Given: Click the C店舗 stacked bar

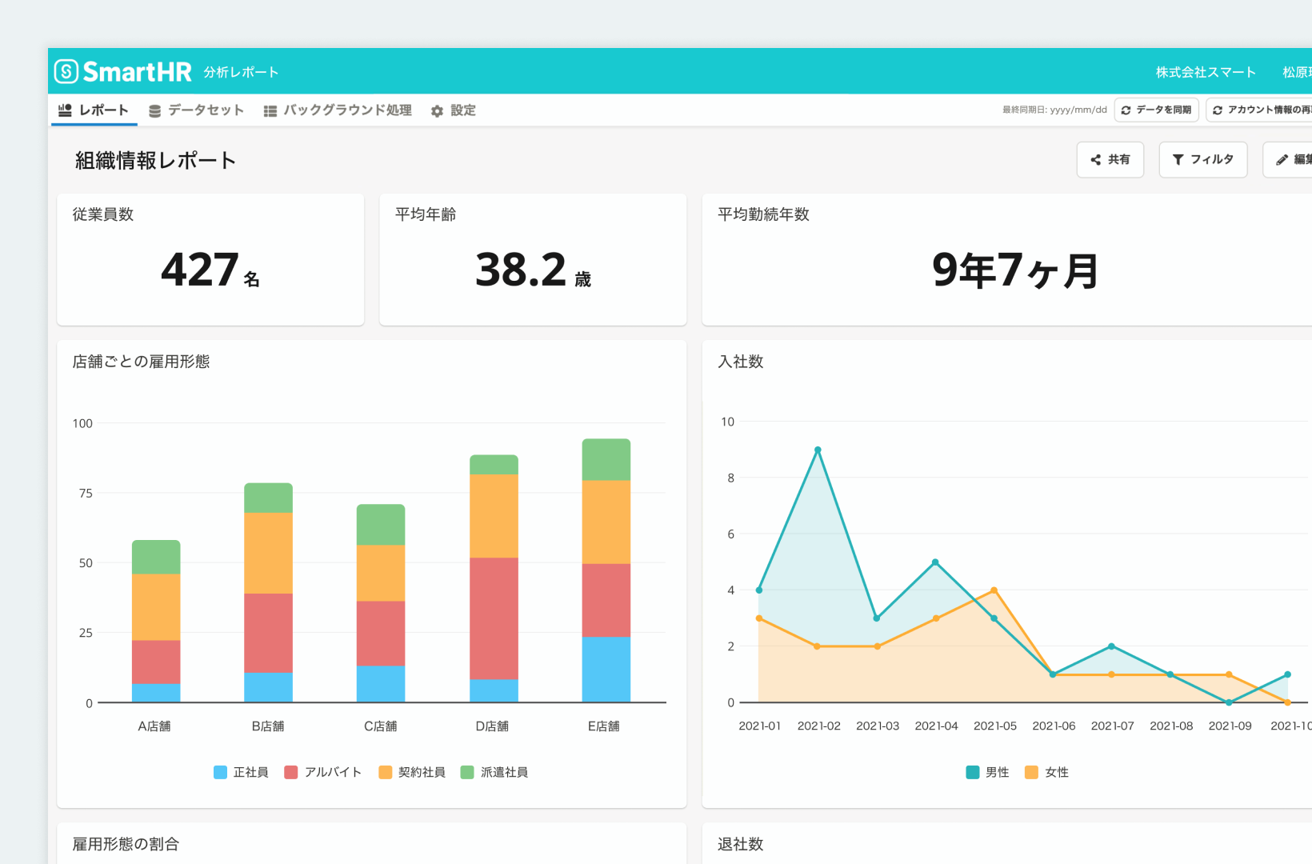Looking at the screenshot, I should point(381,603).
